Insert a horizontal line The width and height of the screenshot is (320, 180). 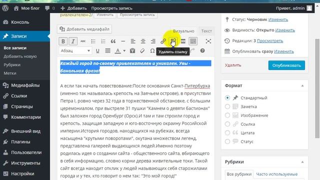click(123, 41)
